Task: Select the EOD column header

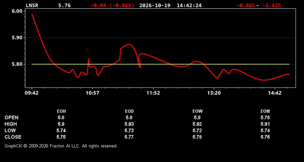Action: [129, 111]
